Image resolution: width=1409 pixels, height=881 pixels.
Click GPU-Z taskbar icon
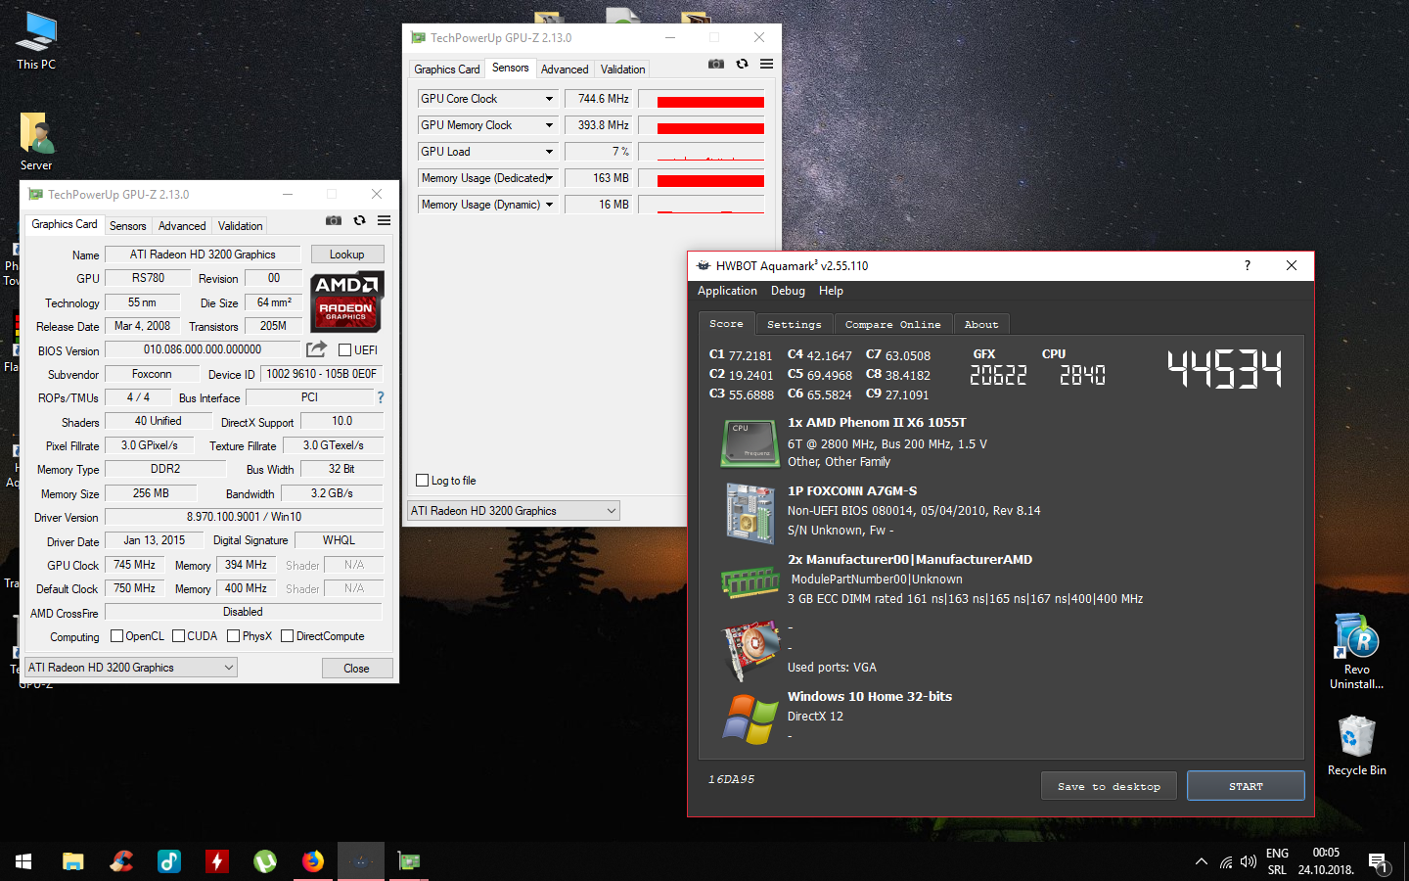pos(409,861)
